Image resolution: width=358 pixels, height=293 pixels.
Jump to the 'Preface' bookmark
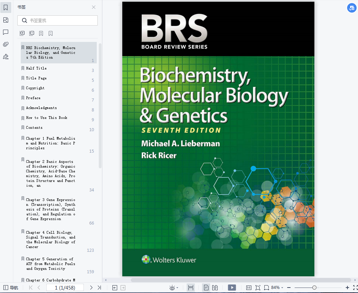pyautogui.click(x=33, y=98)
